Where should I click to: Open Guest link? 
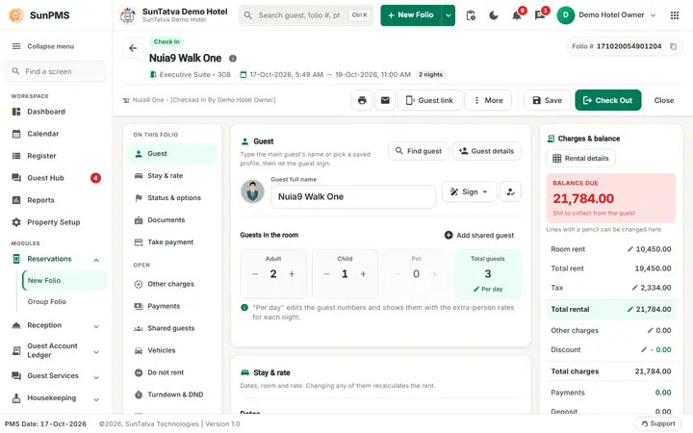pos(430,100)
